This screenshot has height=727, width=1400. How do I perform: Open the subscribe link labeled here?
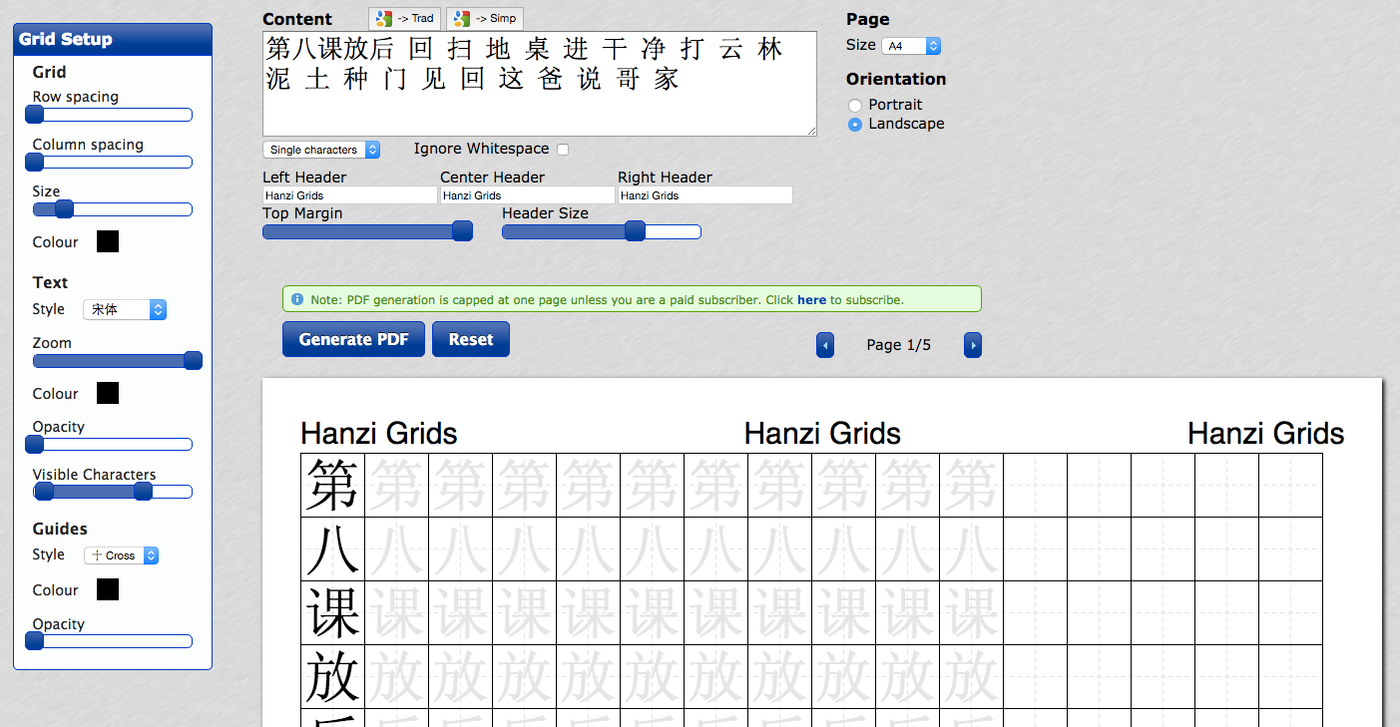811,300
